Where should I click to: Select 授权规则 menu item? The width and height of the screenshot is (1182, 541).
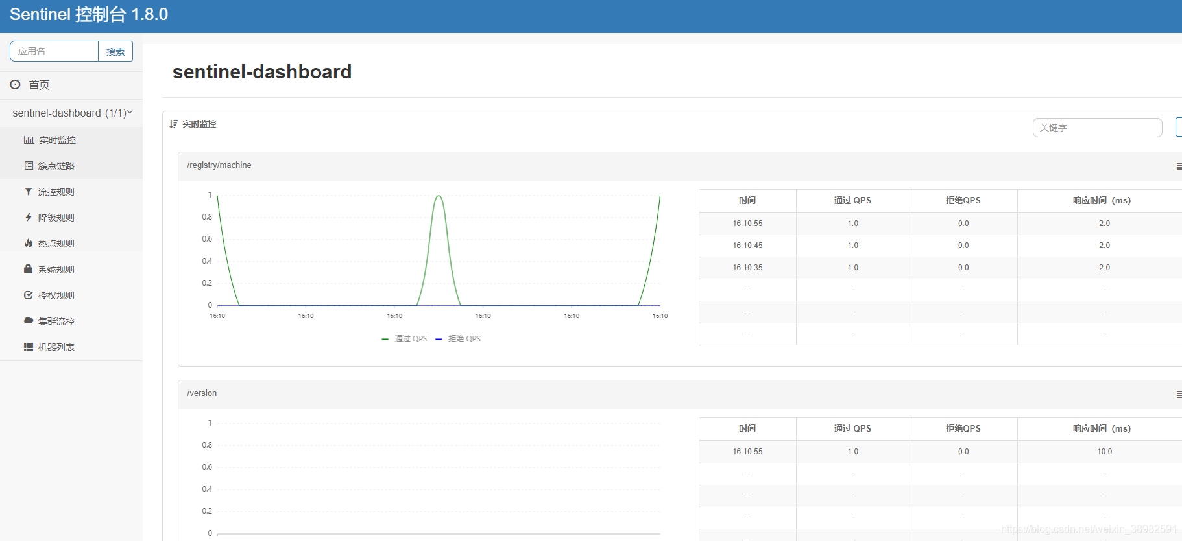56,295
